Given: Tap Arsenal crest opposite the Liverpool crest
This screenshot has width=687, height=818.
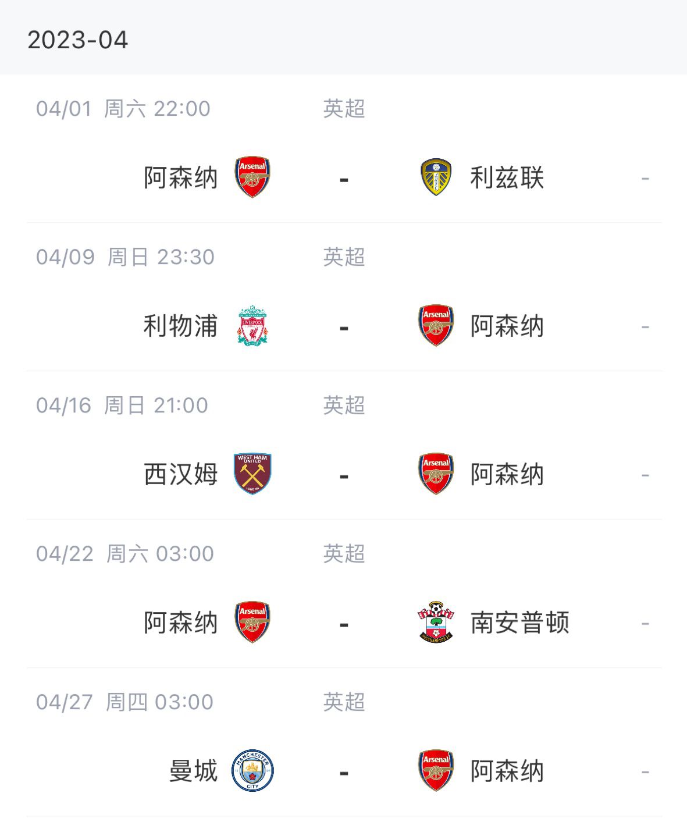Looking at the screenshot, I should pyautogui.click(x=436, y=326).
